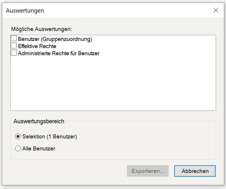This screenshot has width=226, height=189.
Task: Select the Administrierte Rechte für Benutzer entry text
Action: pyautogui.click(x=59, y=53)
